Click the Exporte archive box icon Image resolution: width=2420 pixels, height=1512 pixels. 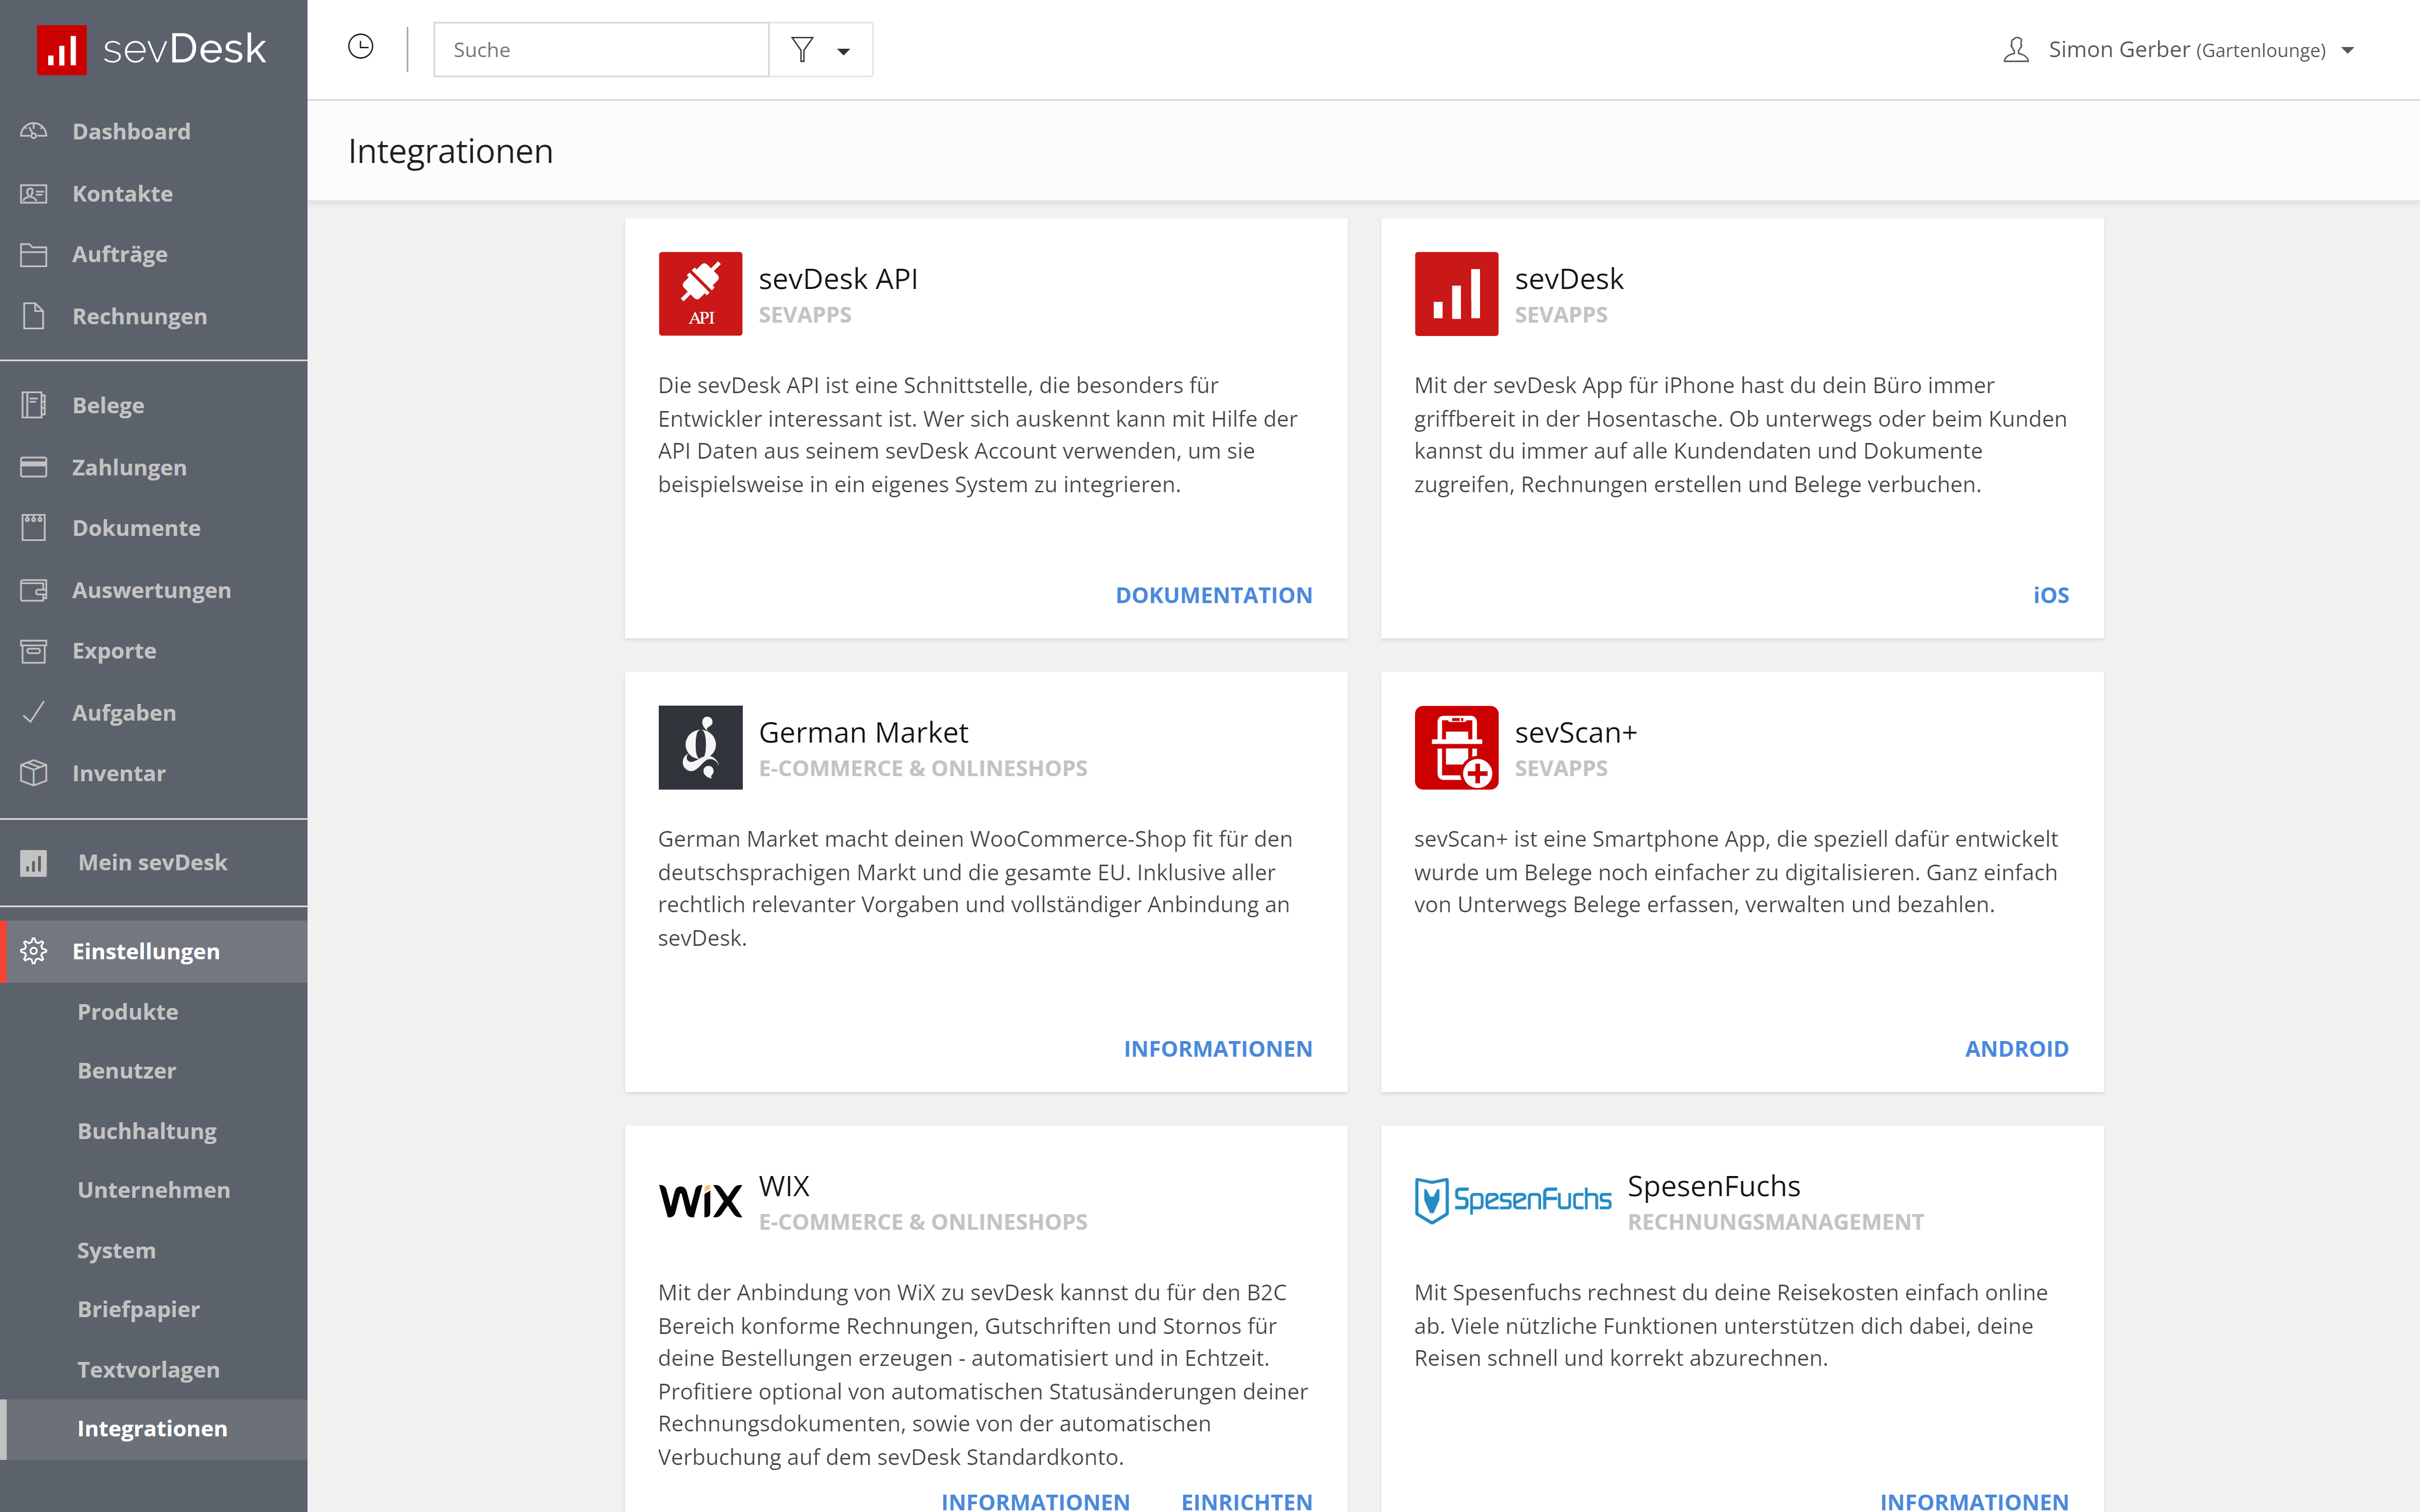(x=34, y=651)
